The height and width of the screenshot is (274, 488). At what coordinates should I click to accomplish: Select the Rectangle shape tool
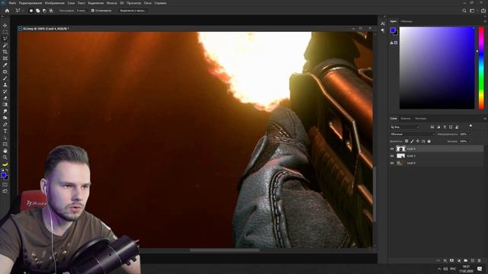[5, 144]
